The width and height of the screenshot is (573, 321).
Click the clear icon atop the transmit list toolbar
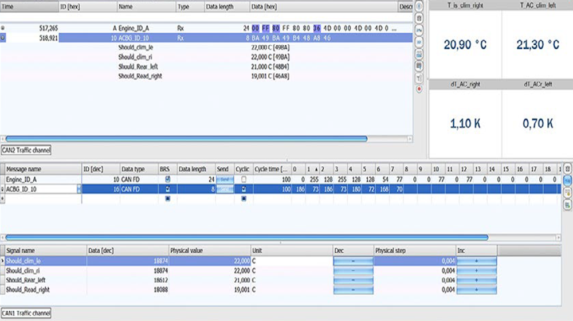pos(567,169)
